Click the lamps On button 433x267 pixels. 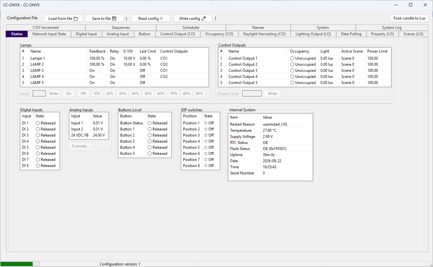point(69,94)
